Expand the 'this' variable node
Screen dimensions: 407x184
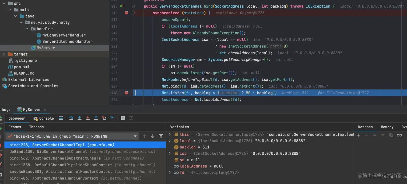[170, 134]
